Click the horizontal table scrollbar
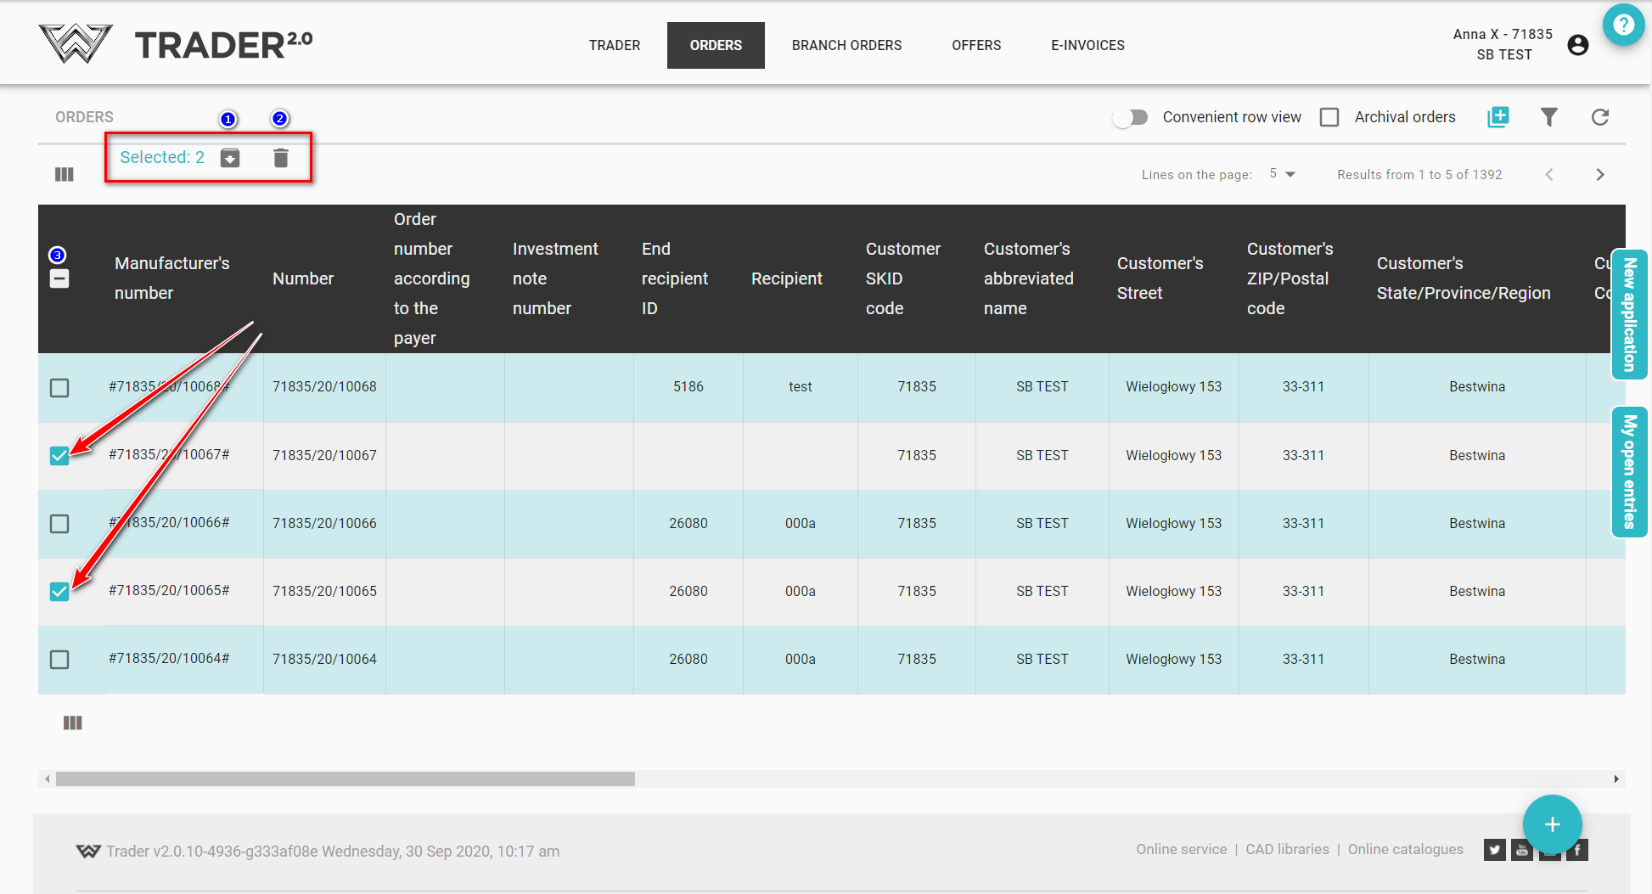 (x=345, y=779)
